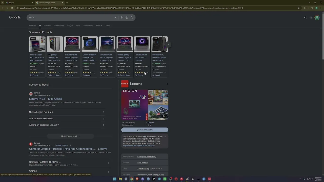Screen dimensions: 324x182
Task: Show hidden system tray icons
Action: (x=300, y=179)
